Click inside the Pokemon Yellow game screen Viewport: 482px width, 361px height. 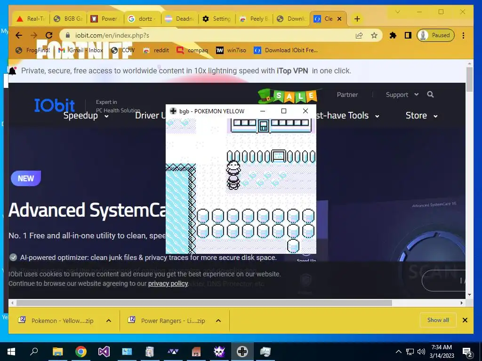(241, 186)
